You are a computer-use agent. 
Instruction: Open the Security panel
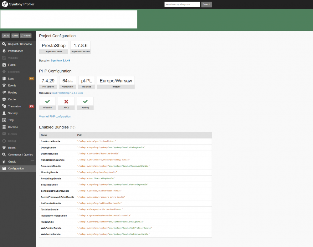tap(13, 113)
